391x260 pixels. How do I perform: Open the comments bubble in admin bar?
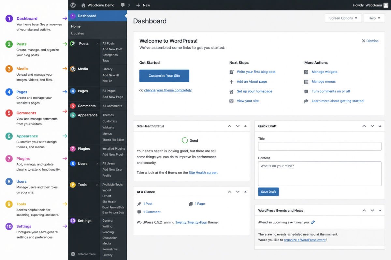click(x=123, y=5)
